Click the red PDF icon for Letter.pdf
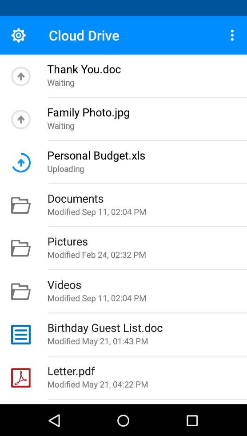The width and height of the screenshot is (247, 436). click(21, 378)
